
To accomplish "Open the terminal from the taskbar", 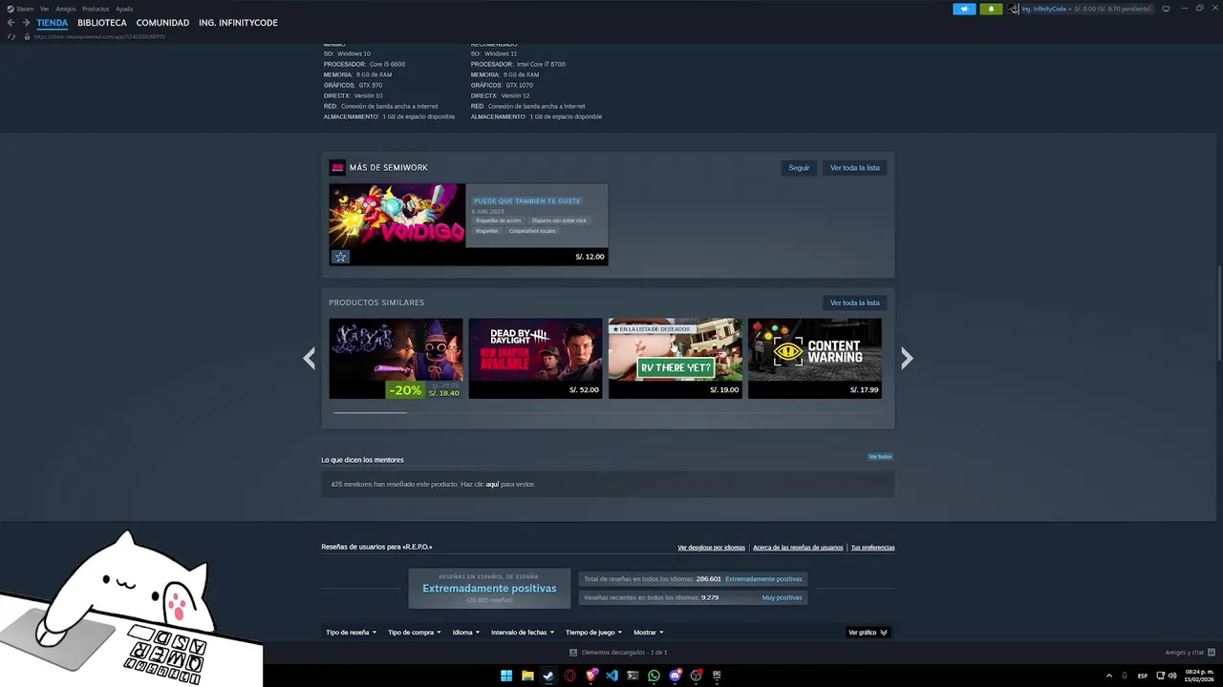I will [633, 676].
